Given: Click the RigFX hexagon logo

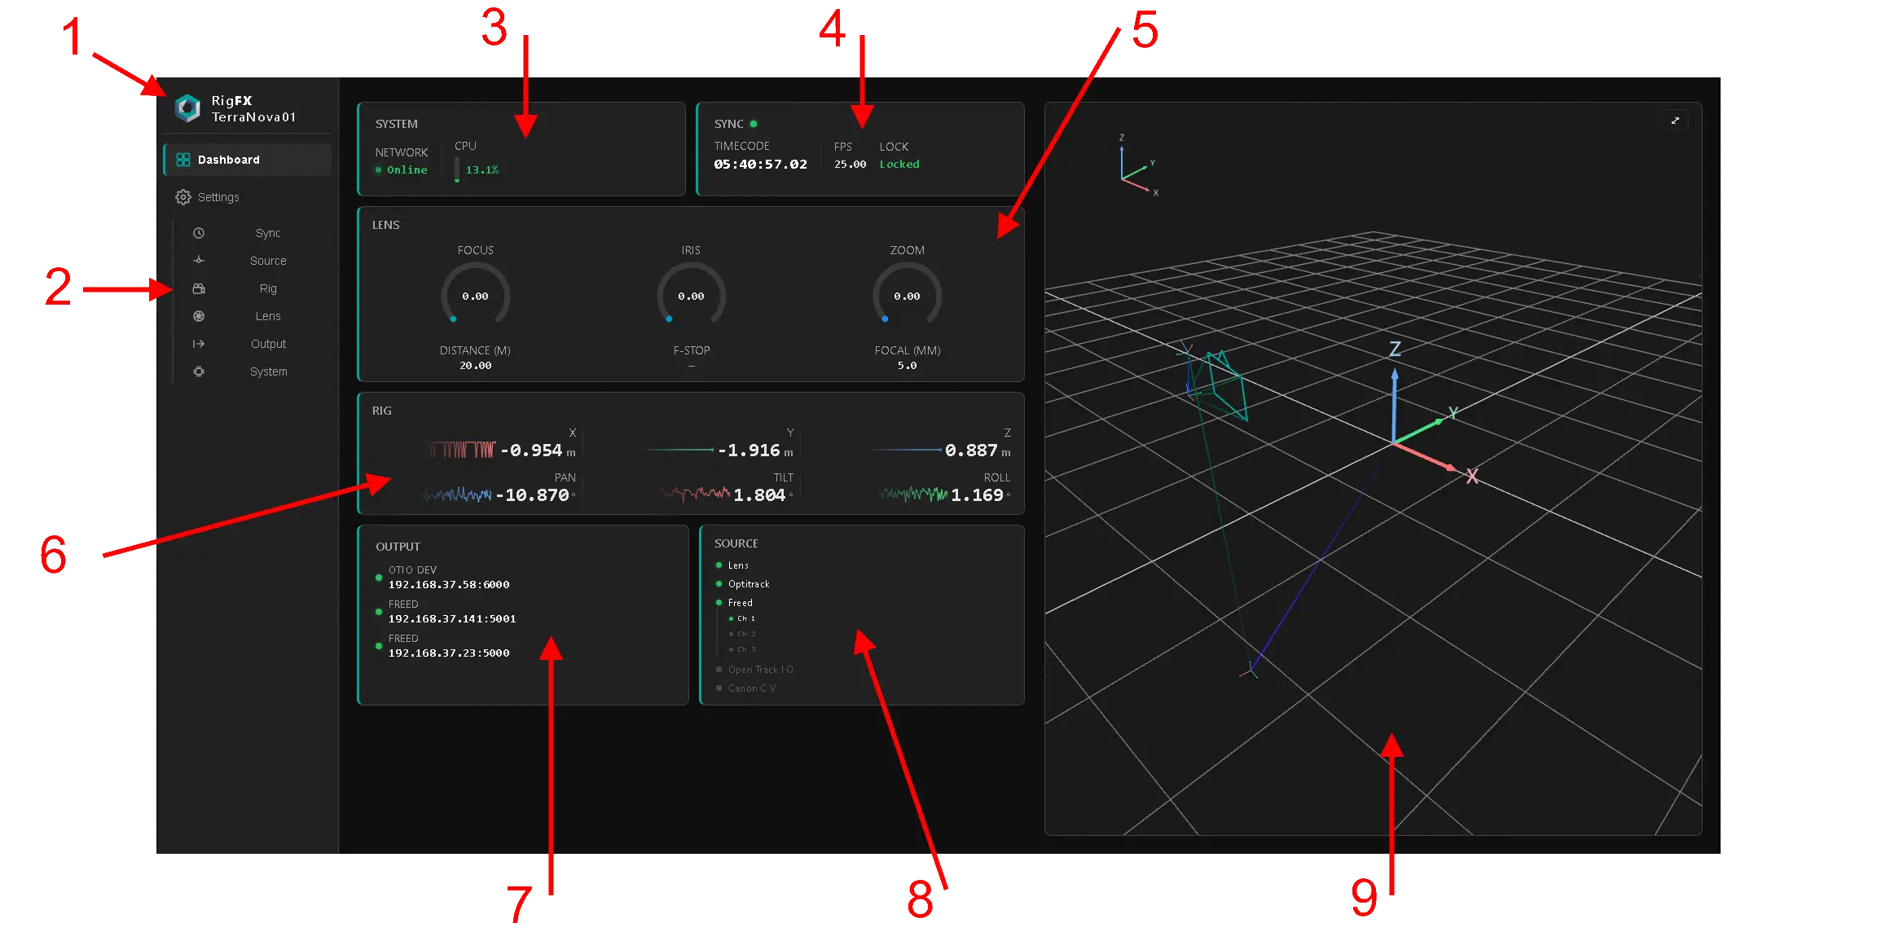Looking at the screenshot, I should tap(187, 108).
